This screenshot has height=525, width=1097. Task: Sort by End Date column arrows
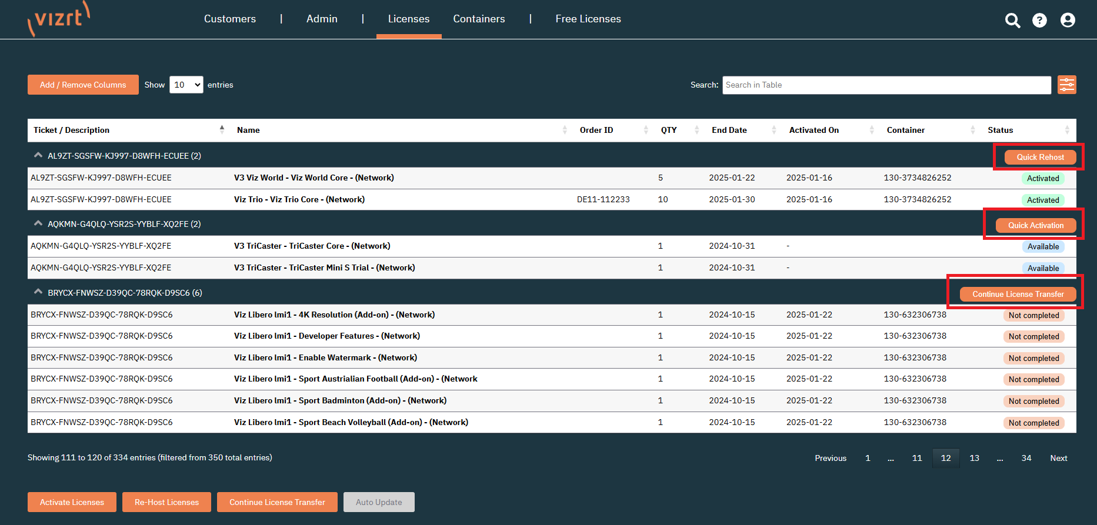(774, 130)
